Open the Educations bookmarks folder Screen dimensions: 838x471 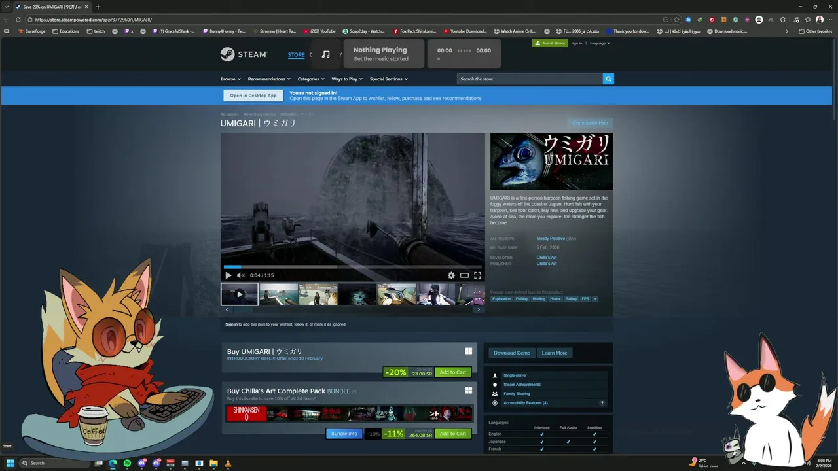(65, 31)
